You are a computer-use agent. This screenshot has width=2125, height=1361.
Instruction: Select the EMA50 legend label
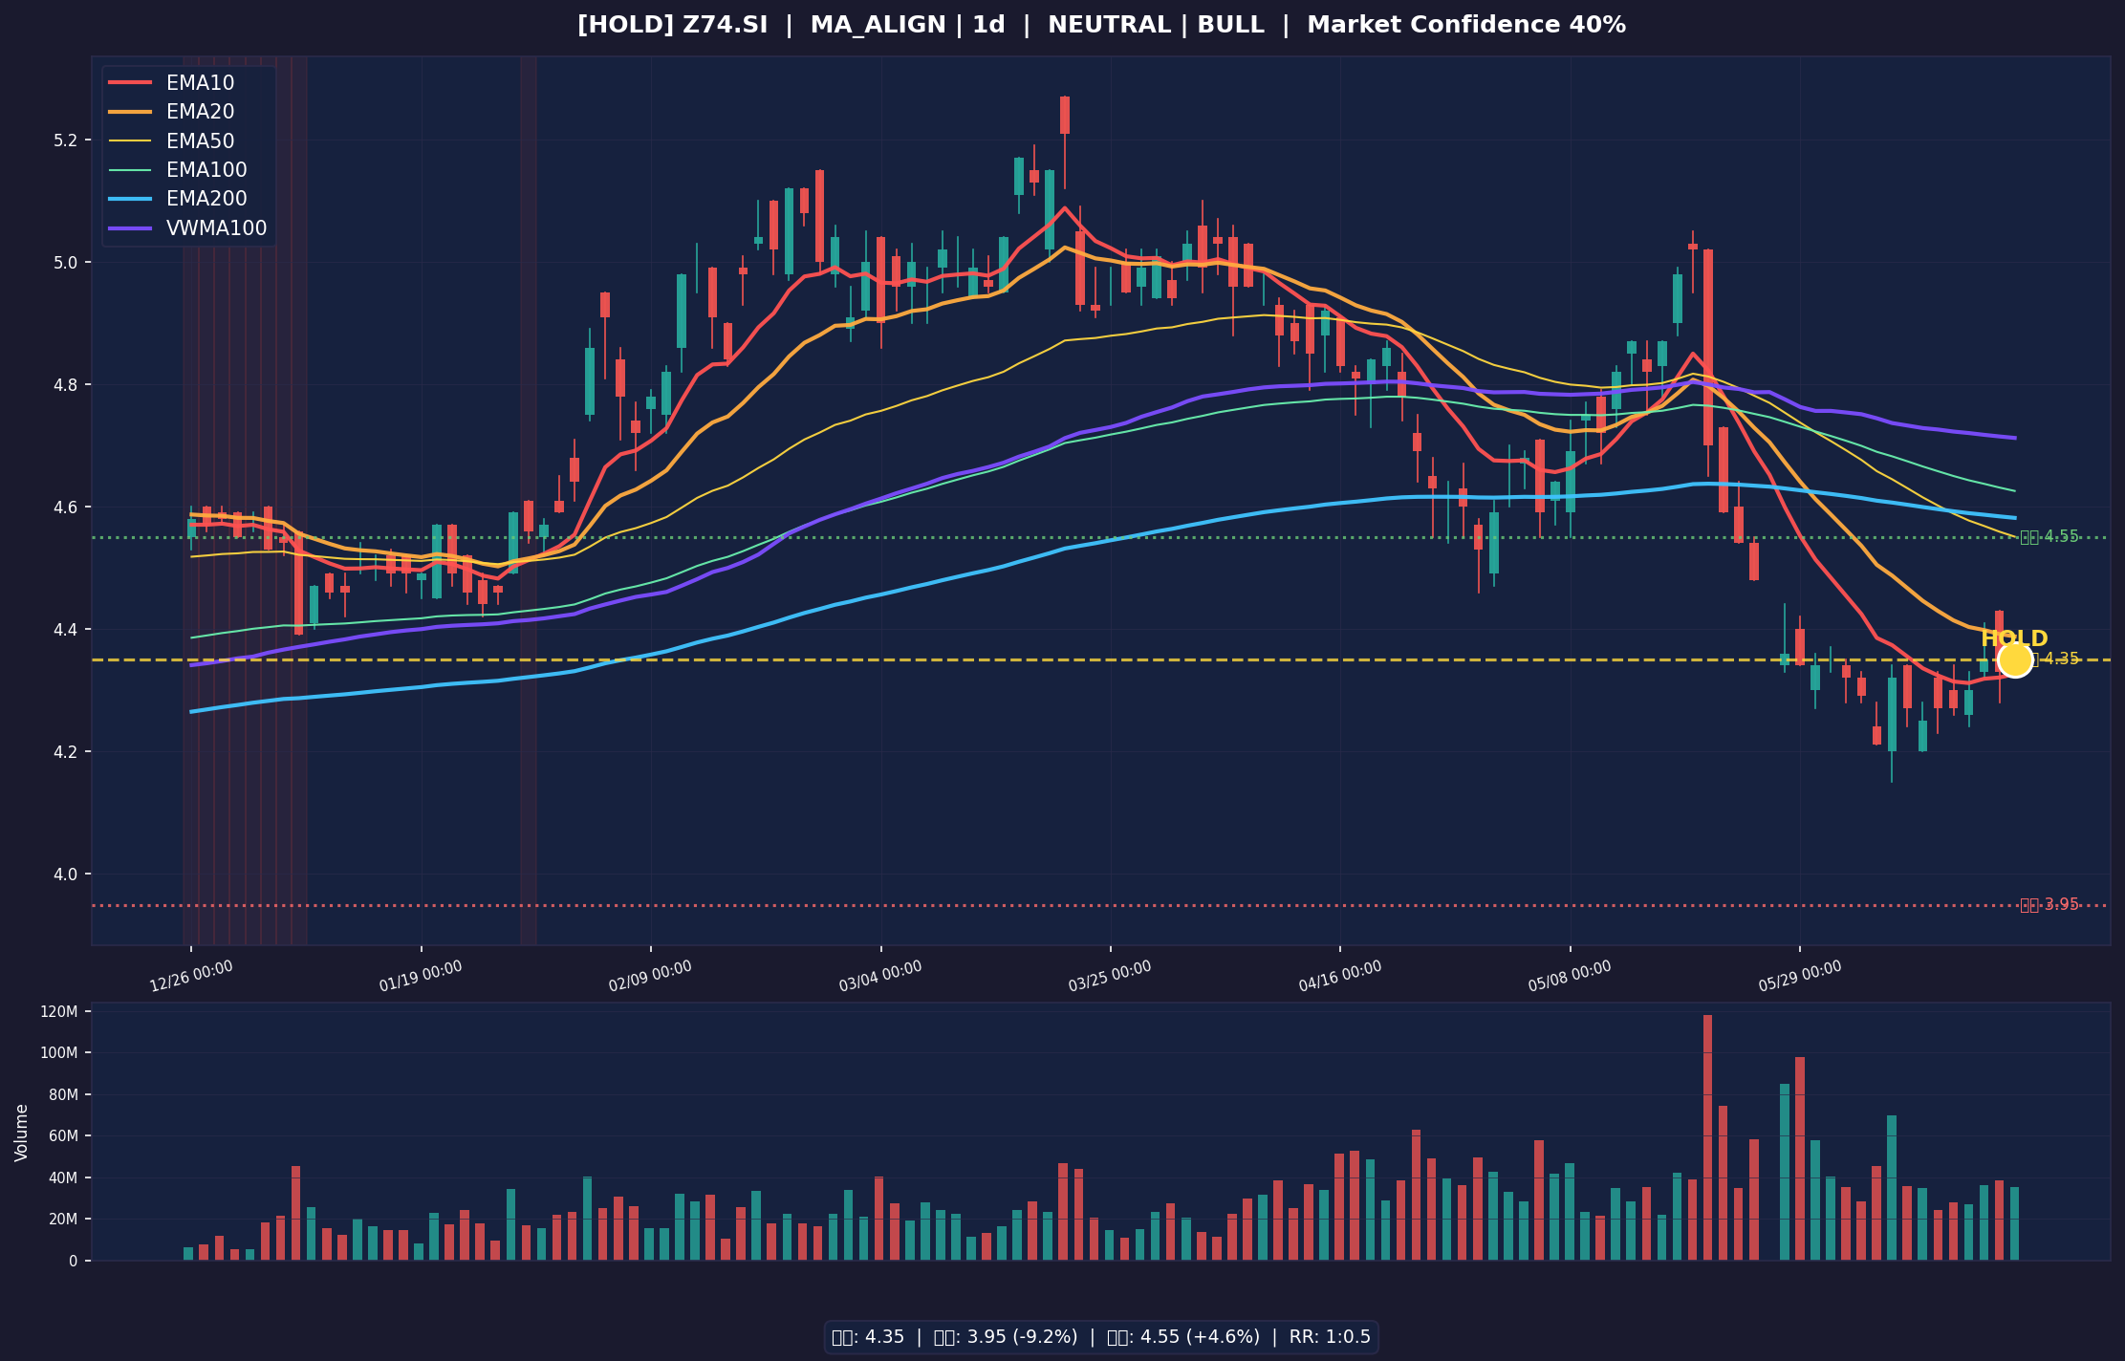[200, 141]
